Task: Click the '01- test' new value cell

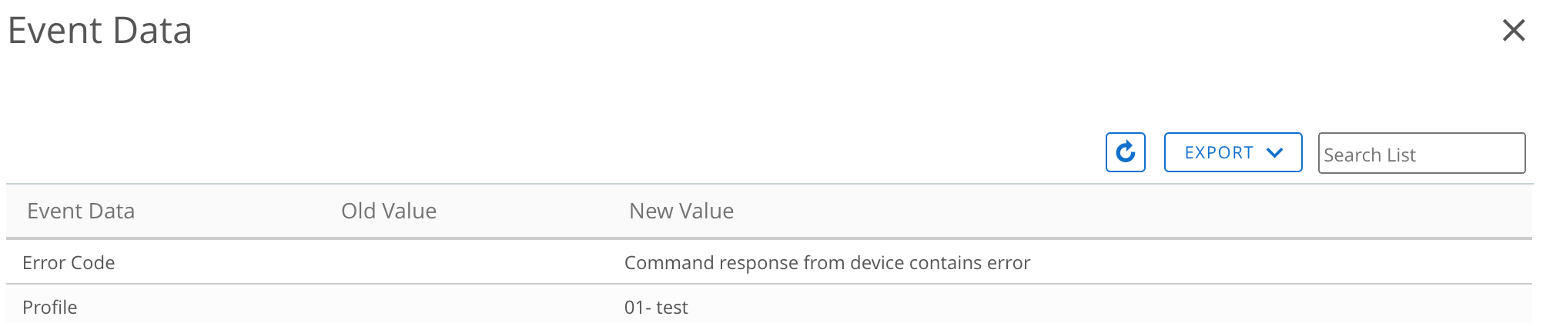Action: [x=656, y=308]
